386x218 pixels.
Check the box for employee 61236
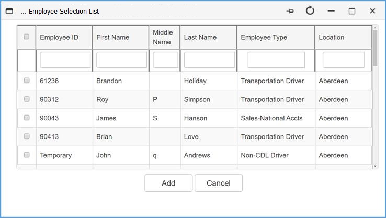tap(27, 81)
